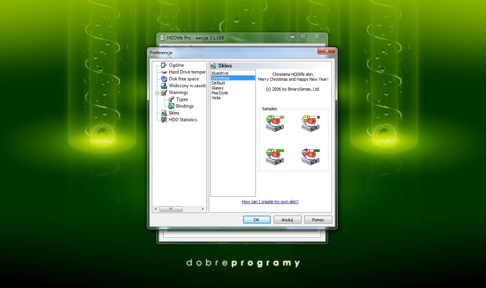Confirm preferences with OK button

(x=257, y=220)
